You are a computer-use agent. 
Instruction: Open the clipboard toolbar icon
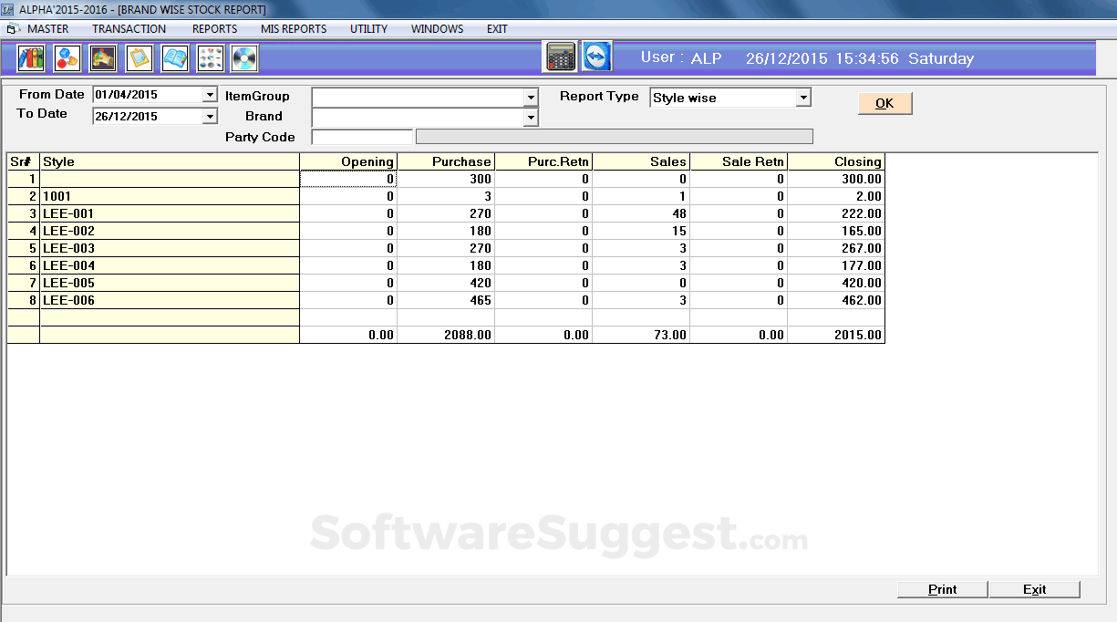click(x=139, y=57)
